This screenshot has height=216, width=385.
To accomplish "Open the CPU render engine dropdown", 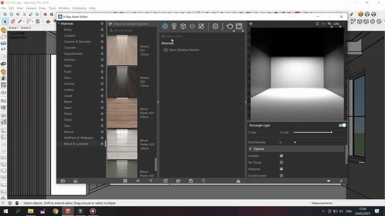I will click(x=337, y=24).
